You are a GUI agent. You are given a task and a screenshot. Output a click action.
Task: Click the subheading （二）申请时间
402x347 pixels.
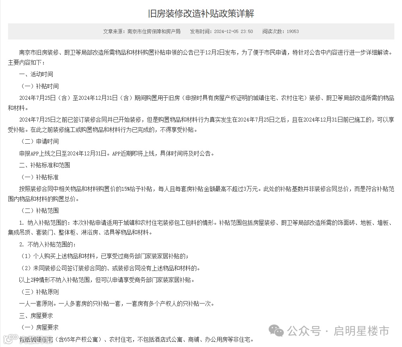39,142
